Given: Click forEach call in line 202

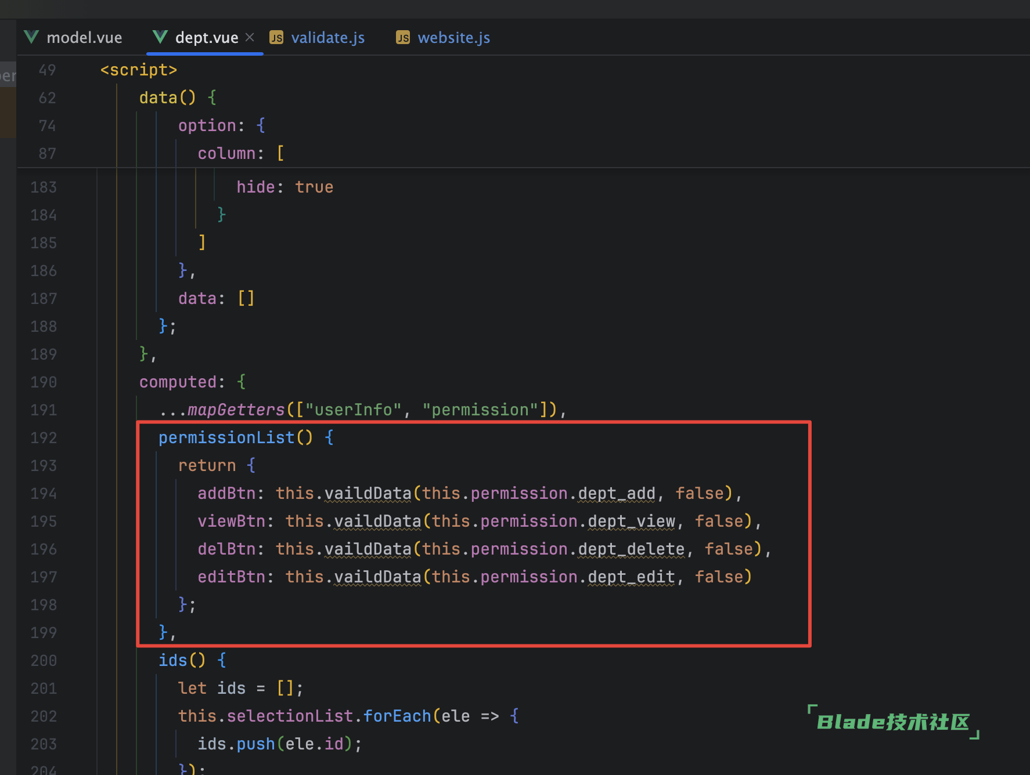Looking at the screenshot, I should [x=397, y=716].
